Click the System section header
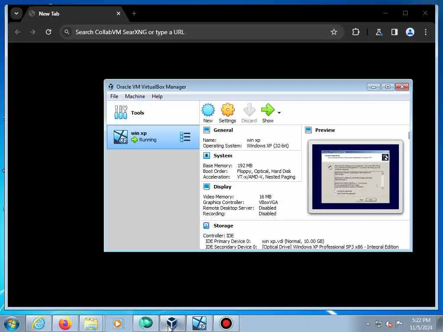This screenshot has width=443, height=332. [223, 156]
